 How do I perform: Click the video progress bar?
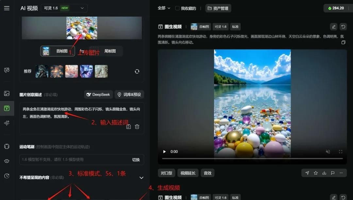pyautogui.click(x=252, y=159)
